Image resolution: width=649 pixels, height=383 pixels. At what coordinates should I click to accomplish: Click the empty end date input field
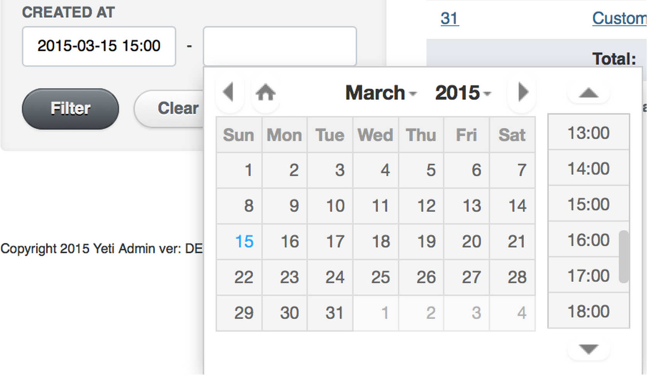coord(280,46)
